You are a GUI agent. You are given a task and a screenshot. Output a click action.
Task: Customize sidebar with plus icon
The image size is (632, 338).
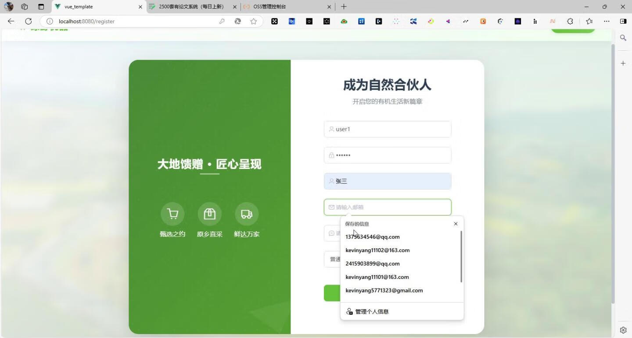tap(623, 63)
